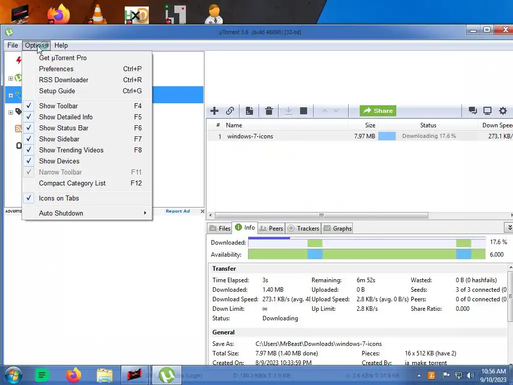Uncheck Show Toolbar option
513x385 pixels.
coord(87,106)
